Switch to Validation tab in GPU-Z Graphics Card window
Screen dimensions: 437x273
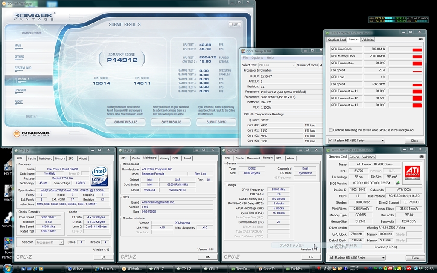point(368,157)
